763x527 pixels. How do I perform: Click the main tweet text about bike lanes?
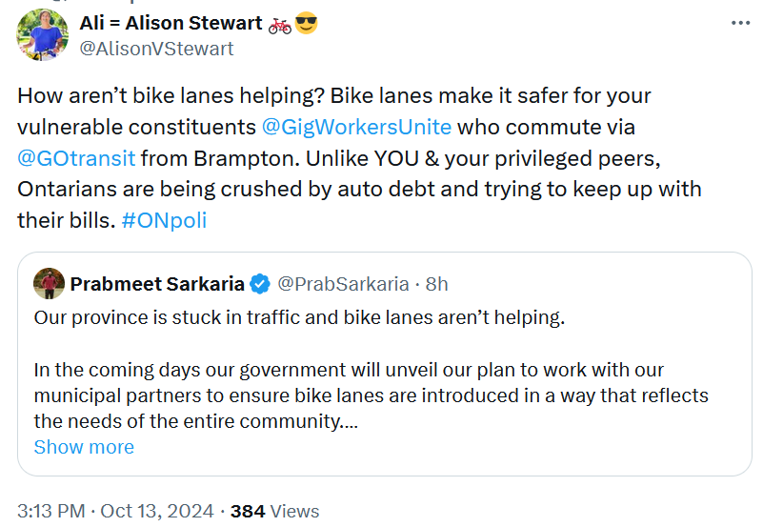tap(362, 189)
